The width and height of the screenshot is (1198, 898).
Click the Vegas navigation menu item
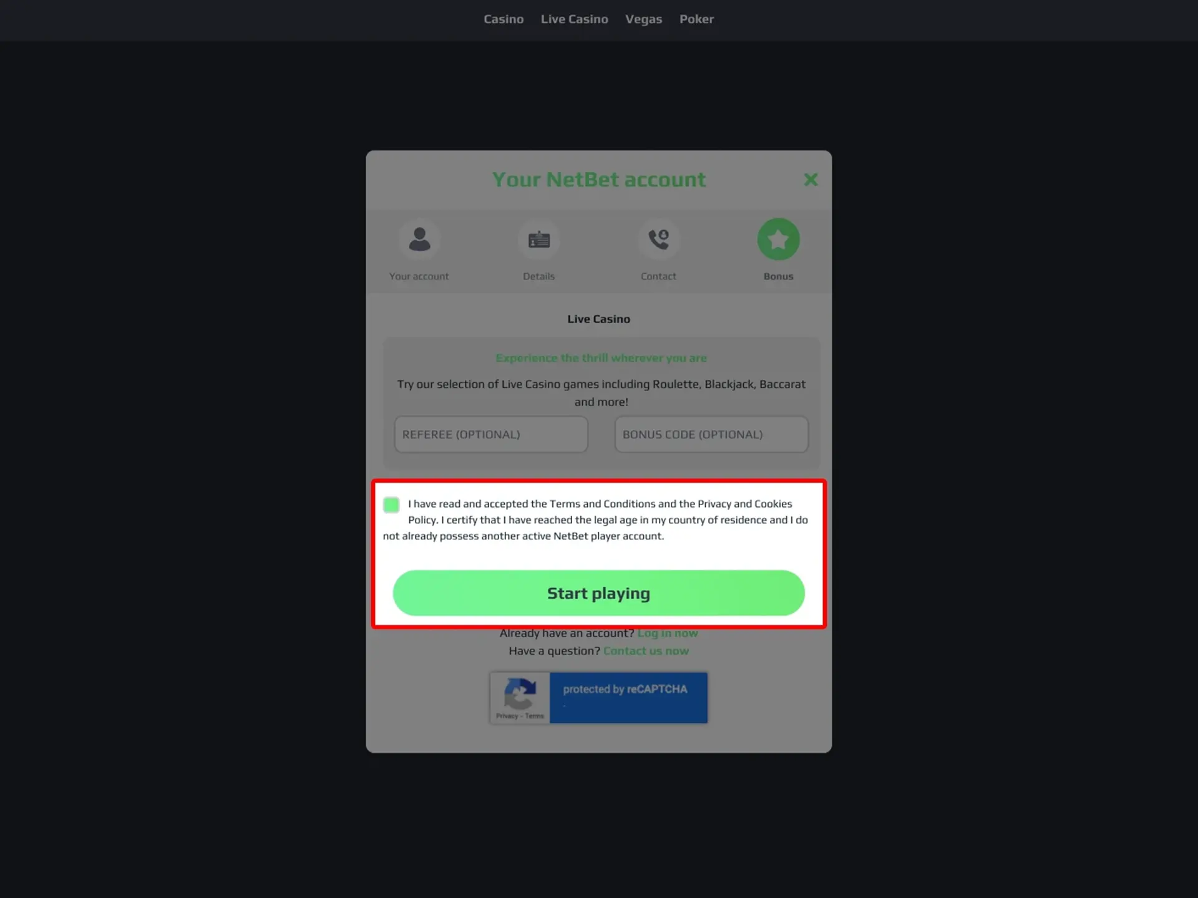(643, 19)
